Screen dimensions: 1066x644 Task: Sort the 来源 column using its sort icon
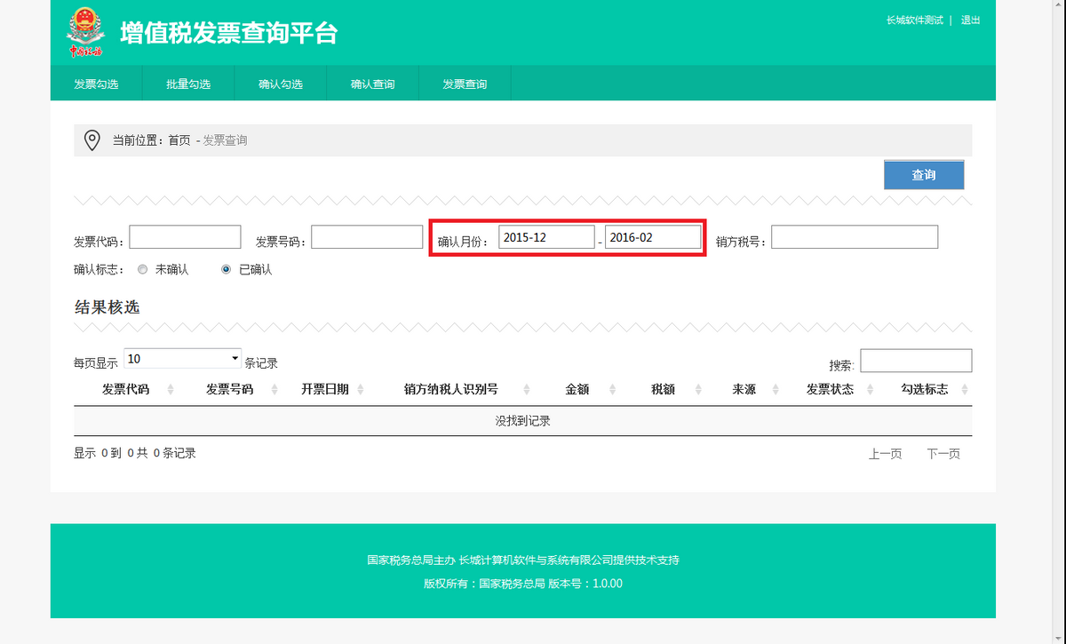[x=776, y=389]
